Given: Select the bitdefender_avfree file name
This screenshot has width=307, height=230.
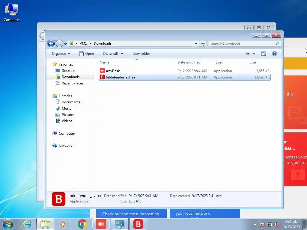Looking at the screenshot, I should 121,77.
